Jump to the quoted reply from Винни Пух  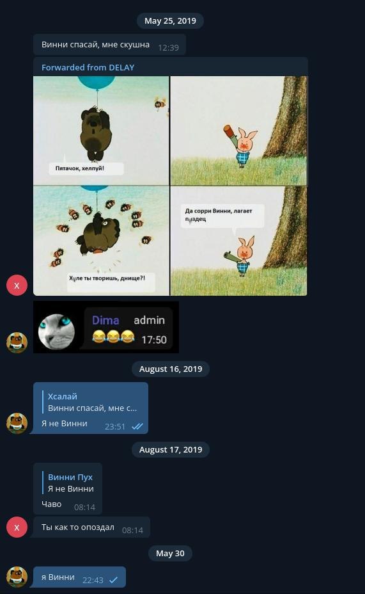[x=68, y=483]
